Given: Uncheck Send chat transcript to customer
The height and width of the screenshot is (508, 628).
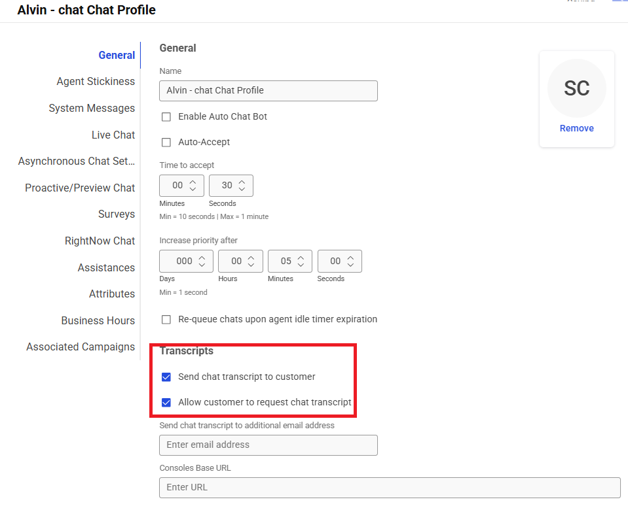Looking at the screenshot, I should point(166,377).
